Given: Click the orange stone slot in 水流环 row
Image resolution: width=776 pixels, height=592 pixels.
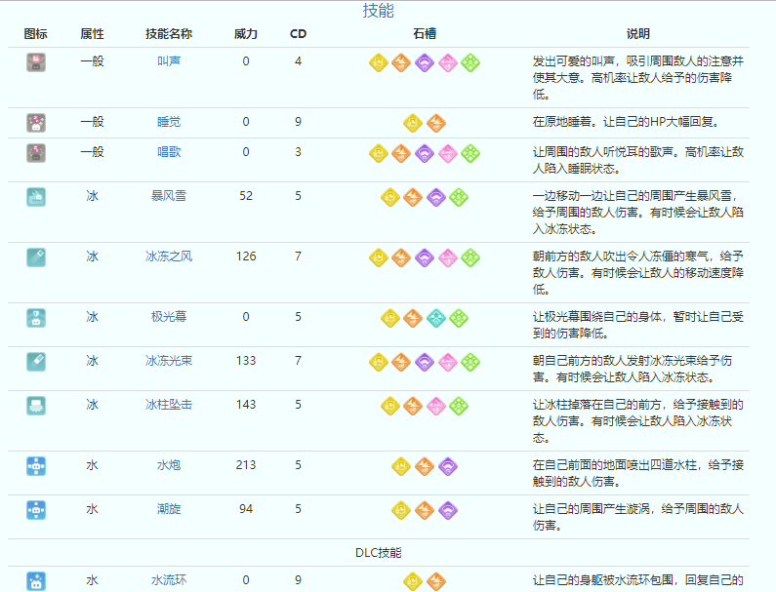Looking at the screenshot, I should pyautogui.click(x=435, y=580).
